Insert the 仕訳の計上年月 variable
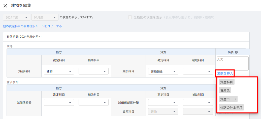Screen dimensions: 261x119 coord(231,107)
